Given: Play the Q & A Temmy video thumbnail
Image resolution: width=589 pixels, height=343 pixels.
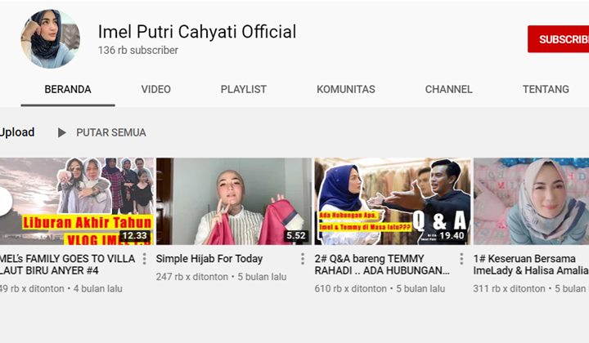Looking at the screenshot, I should (393, 201).
